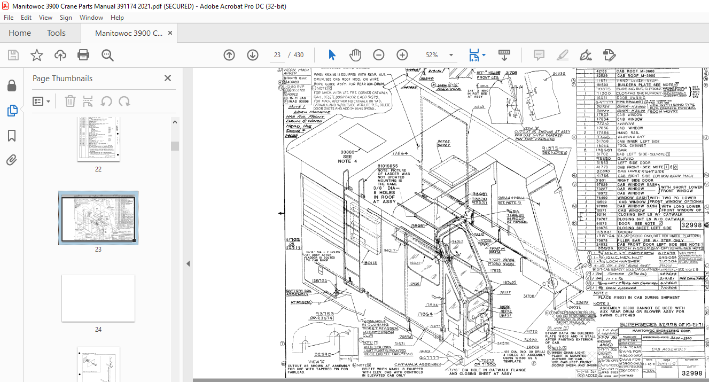
Task: Open the page fit options dropdown arrow
Action: 484,55
